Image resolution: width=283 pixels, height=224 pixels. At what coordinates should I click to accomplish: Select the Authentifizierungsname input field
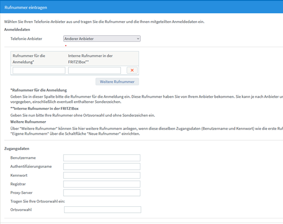click(102, 166)
